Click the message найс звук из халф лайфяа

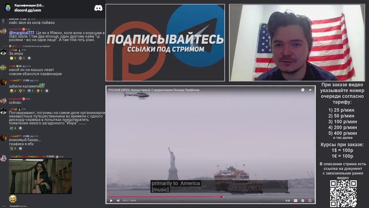coord(32,23)
